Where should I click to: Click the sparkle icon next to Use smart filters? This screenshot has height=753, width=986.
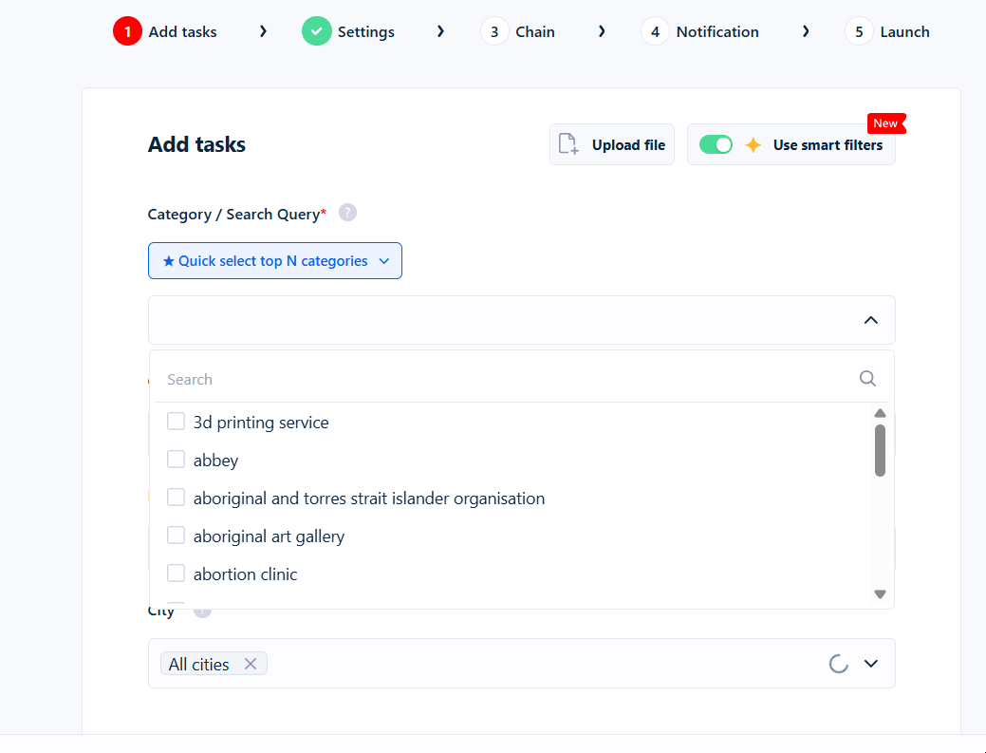tap(753, 144)
